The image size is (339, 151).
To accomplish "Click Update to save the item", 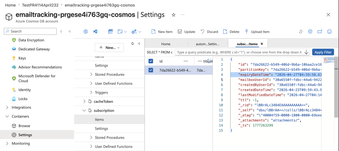I will click(186, 31).
